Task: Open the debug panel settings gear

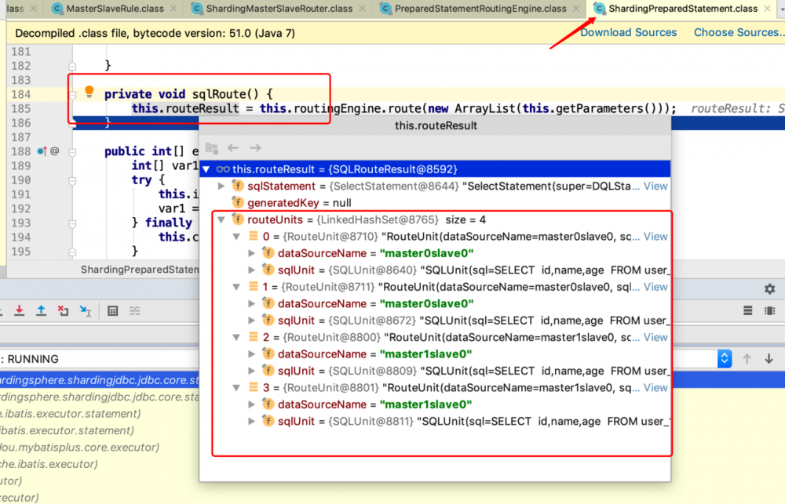Action: pos(769,289)
